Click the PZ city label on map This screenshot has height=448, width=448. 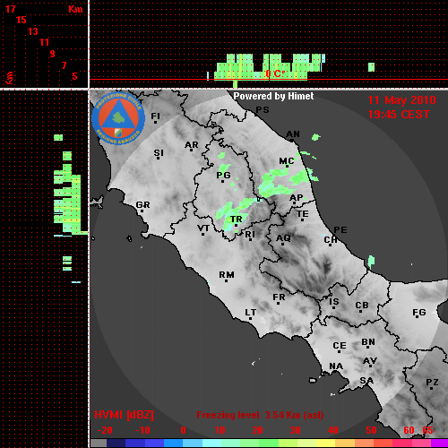coord(432,382)
